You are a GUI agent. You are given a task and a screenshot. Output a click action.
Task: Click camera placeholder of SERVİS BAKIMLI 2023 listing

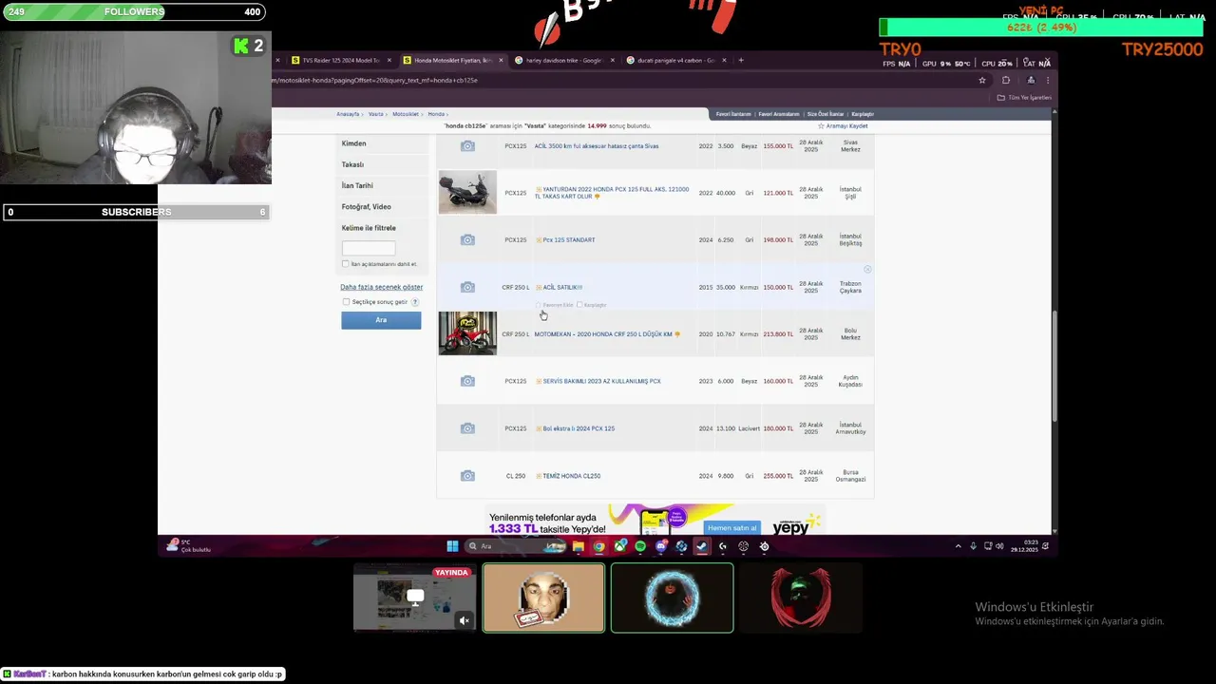pyautogui.click(x=467, y=381)
